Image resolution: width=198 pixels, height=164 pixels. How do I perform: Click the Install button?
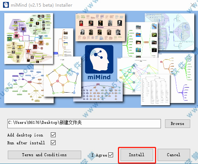click(x=137, y=155)
